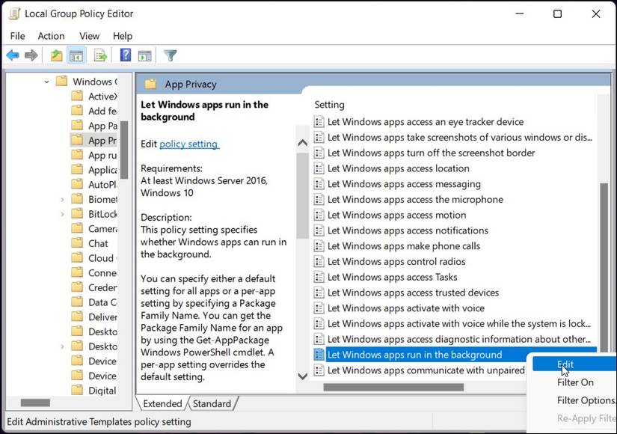Choose Edit from the context menu
Viewport: 617px width, 434px height.
coord(566,364)
